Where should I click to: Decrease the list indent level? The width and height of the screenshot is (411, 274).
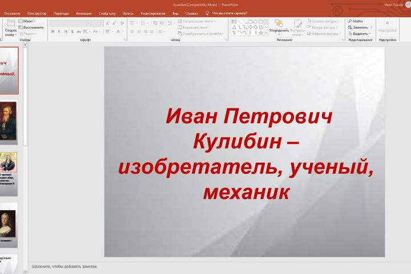[155, 23]
